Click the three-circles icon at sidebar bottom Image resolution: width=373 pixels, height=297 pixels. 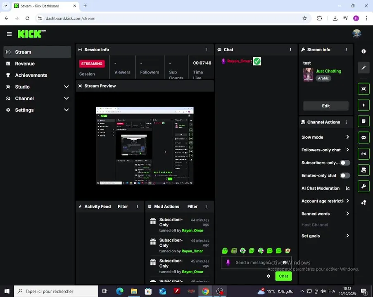[363, 203]
